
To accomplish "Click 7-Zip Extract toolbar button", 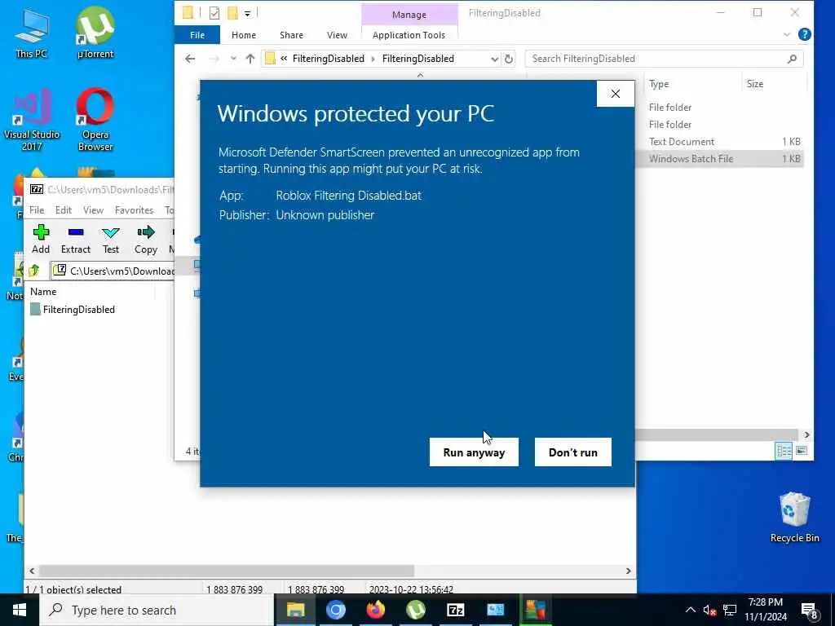I will pos(76,239).
